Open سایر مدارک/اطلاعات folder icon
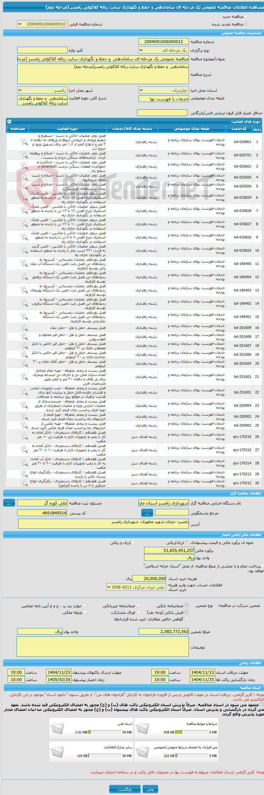 (57, 751)
